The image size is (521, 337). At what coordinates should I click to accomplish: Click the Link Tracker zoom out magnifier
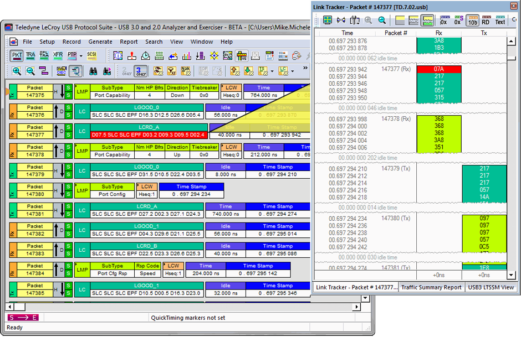[382, 20]
